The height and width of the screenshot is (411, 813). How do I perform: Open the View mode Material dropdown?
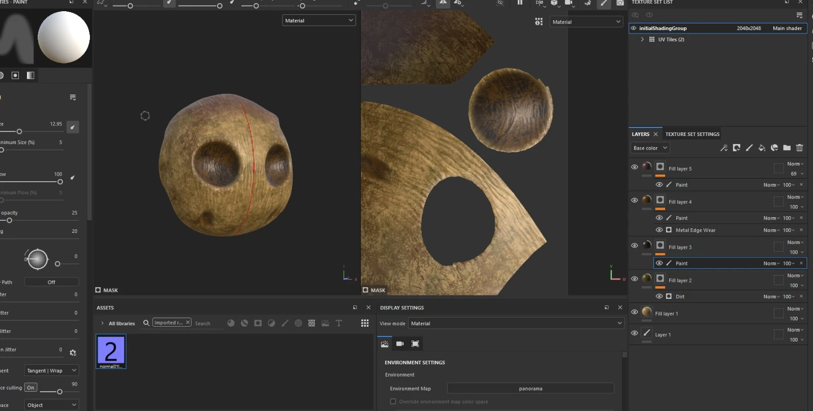(x=516, y=323)
